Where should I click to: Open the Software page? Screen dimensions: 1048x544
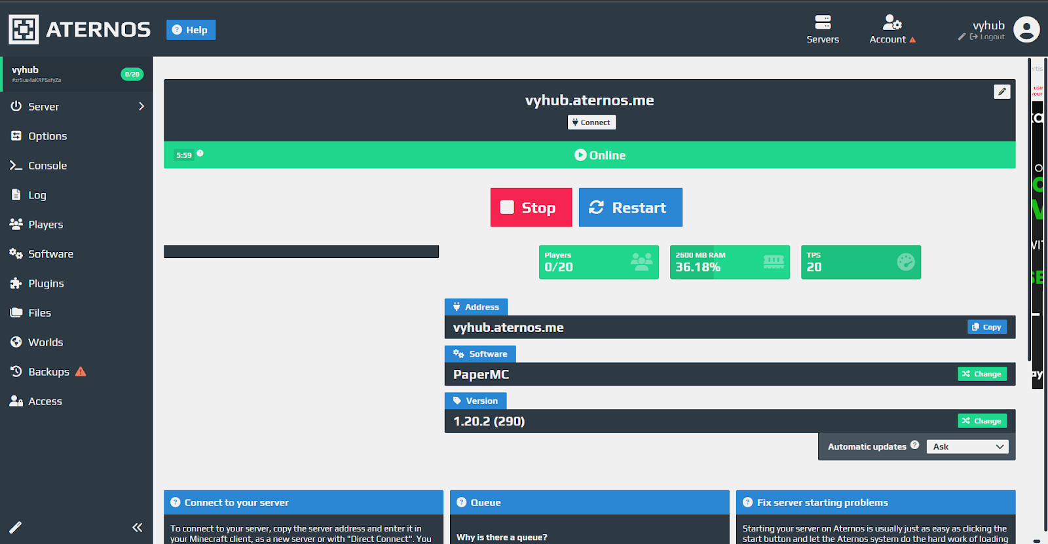(76, 253)
